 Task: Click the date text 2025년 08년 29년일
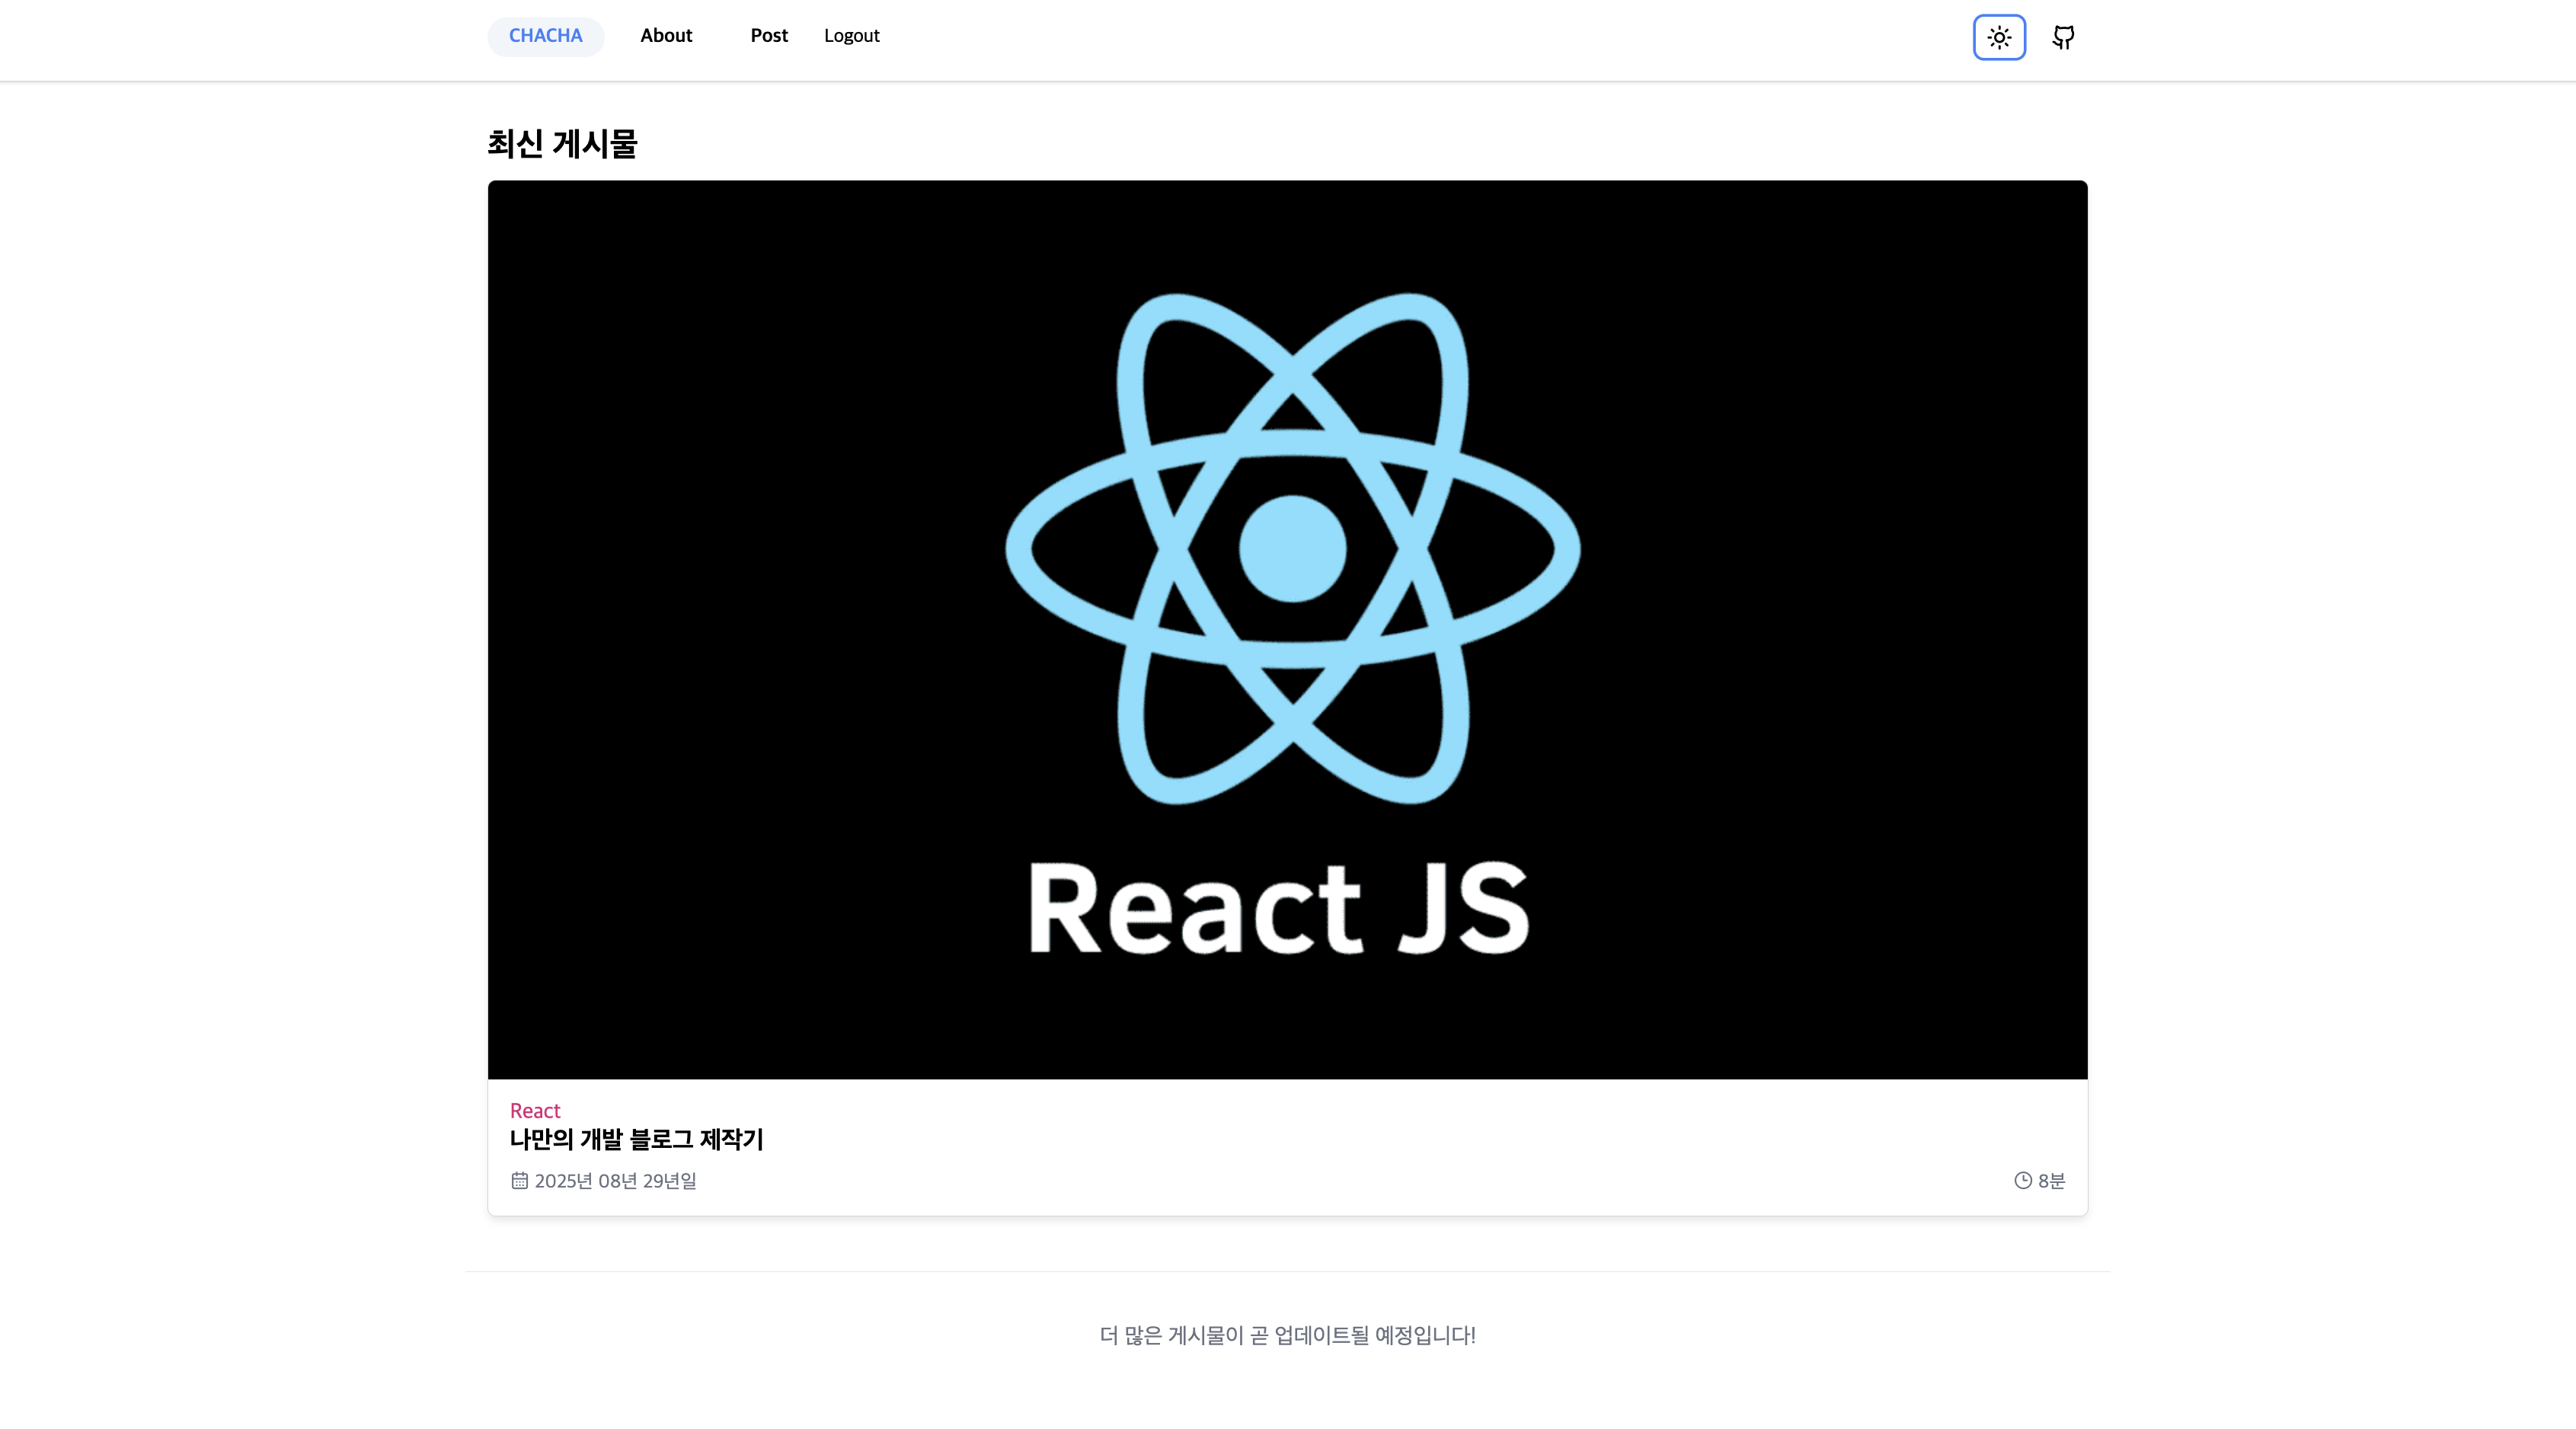pos(615,1181)
